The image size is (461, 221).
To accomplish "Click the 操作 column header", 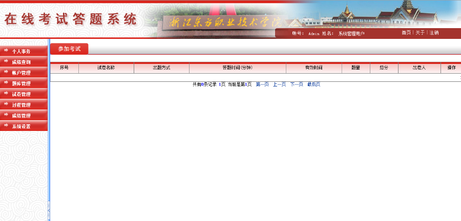I will tap(451, 68).
